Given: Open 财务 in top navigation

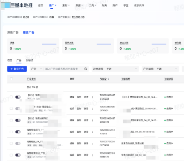Looking at the screenshot, I should point(104,5).
